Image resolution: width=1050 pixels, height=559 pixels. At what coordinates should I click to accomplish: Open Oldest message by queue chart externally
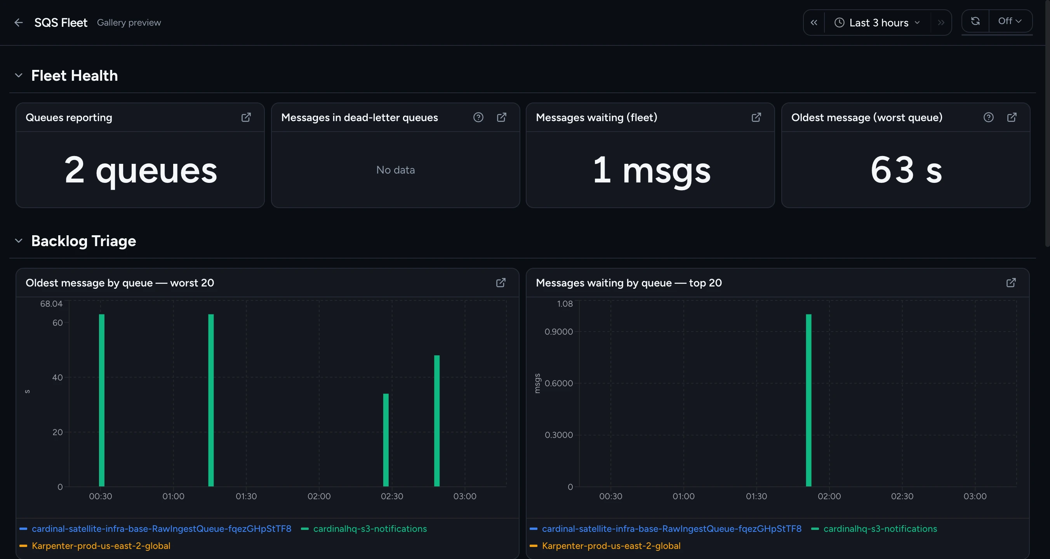coord(501,283)
